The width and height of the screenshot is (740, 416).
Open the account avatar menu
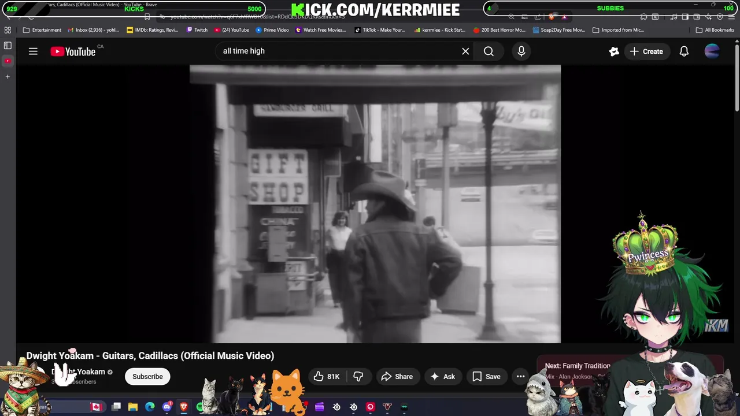tap(712, 51)
